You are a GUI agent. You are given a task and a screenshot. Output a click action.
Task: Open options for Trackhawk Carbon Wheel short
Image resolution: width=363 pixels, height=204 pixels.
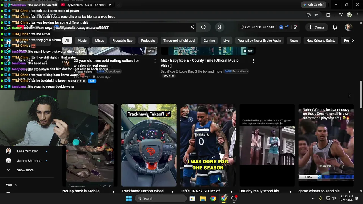[172, 192]
